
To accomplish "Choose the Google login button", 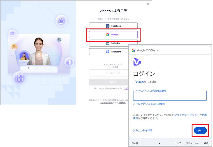I will pos(113,35).
